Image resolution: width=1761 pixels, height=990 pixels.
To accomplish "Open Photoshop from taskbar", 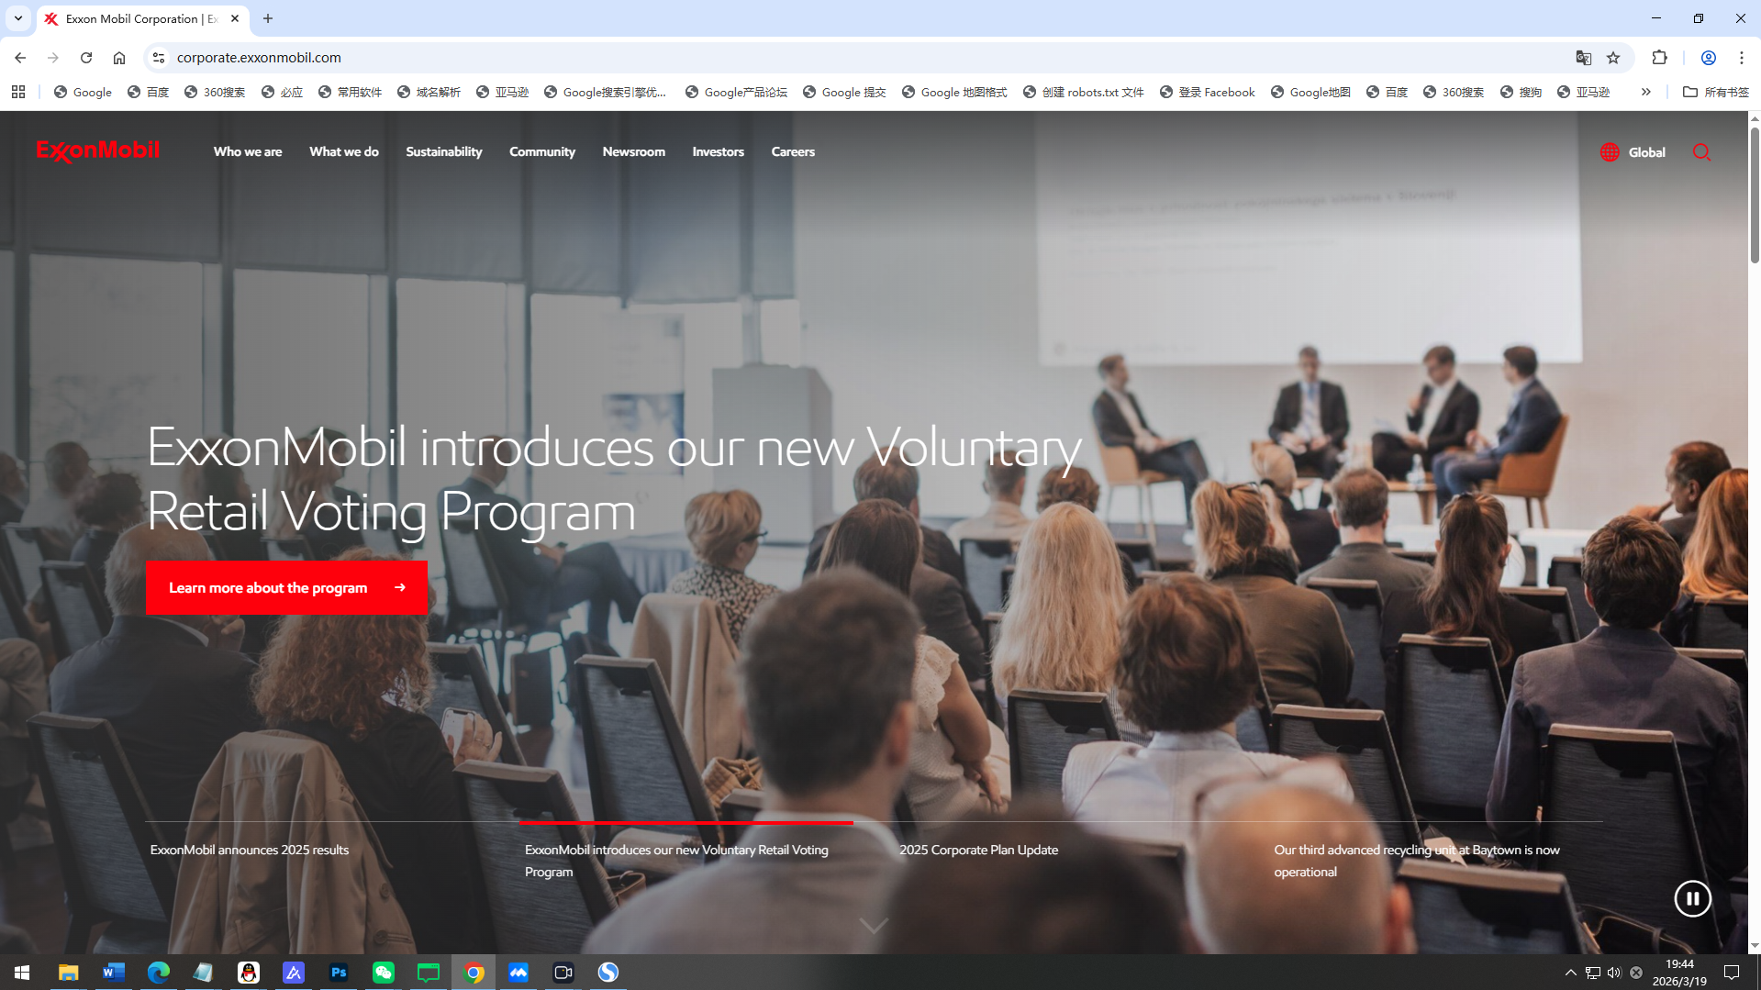I will click(339, 972).
